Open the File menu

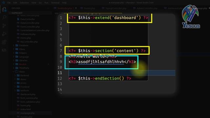point(9,3)
